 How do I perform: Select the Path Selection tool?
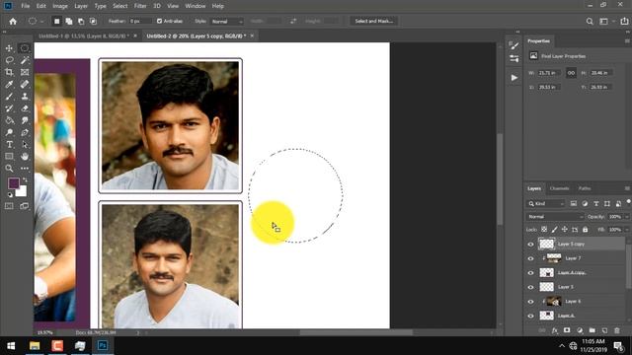tap(25, 145)
